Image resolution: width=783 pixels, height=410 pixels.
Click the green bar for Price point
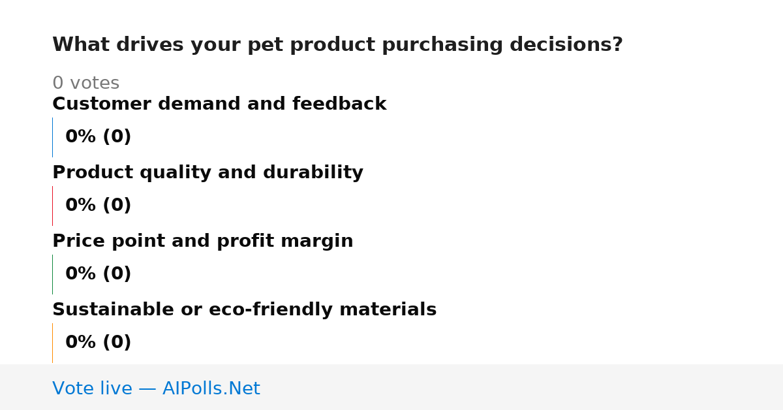click(52, 274)
